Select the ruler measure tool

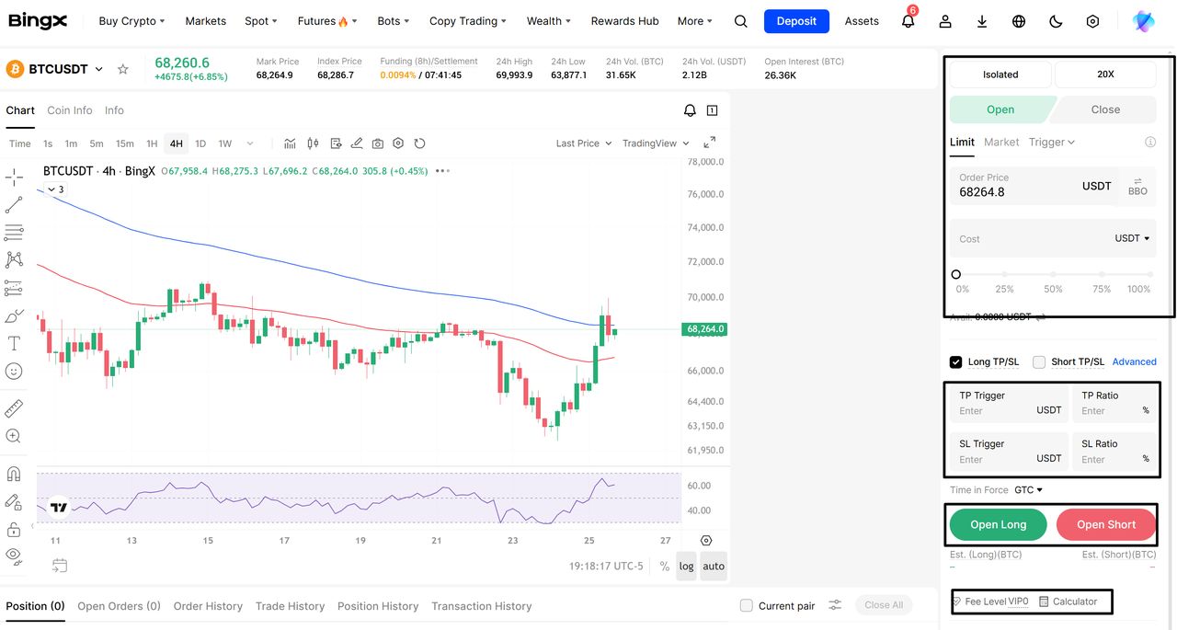pos(14,408)
